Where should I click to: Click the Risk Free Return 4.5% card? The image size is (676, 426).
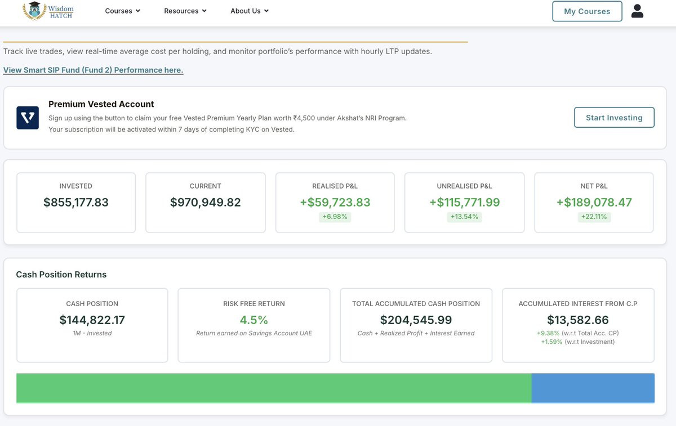tap(254, 325)
